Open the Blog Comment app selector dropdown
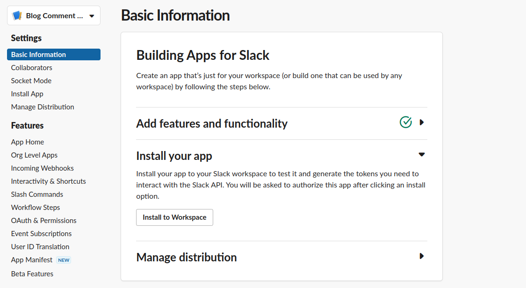Screen dimensions: 526x288 pos(54,15)
